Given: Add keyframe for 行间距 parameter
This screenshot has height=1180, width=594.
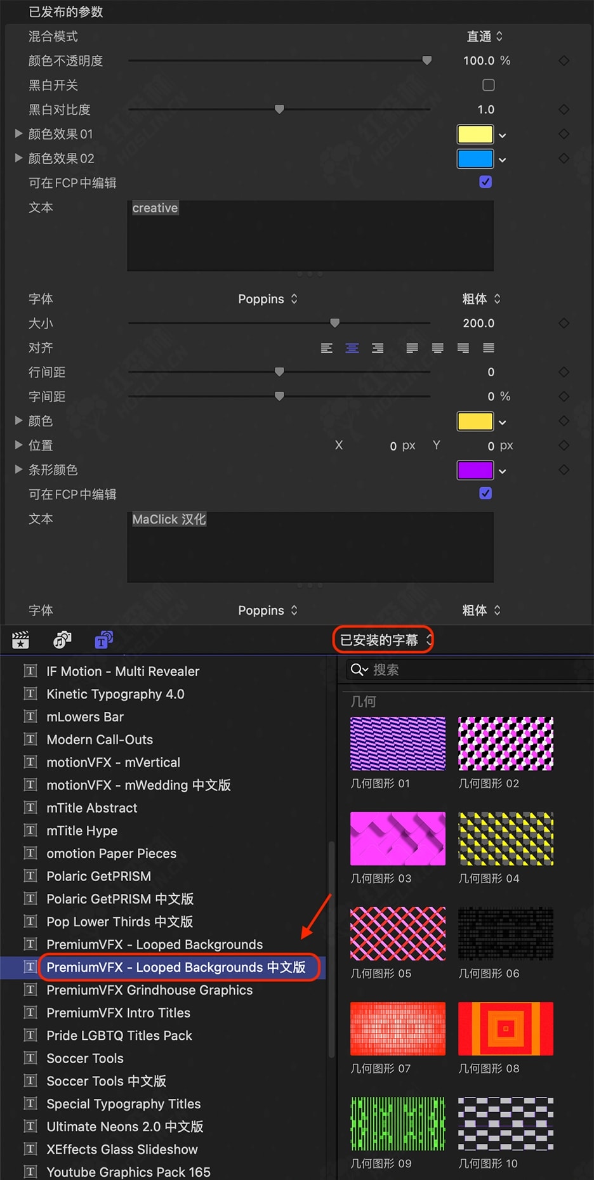Looking at the screenshot, I should point(564,372).
